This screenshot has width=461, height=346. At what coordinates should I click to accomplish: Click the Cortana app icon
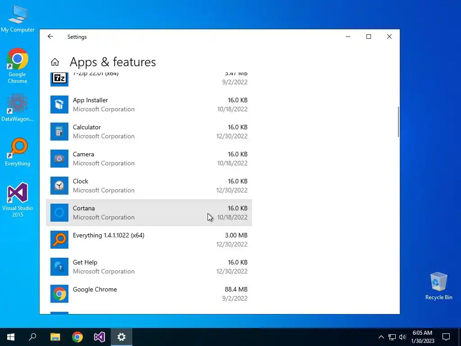pyautogui.click(x=59, y=213)
